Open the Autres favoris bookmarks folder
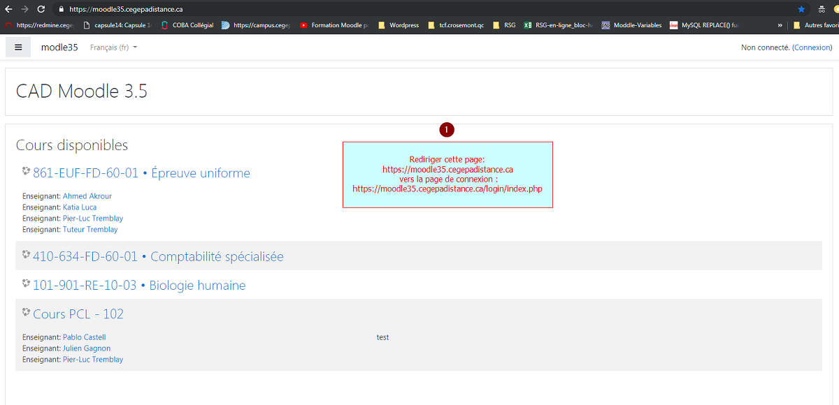This screenshot has height=405, width=839. pyautogui.click(x=815, y=25)
